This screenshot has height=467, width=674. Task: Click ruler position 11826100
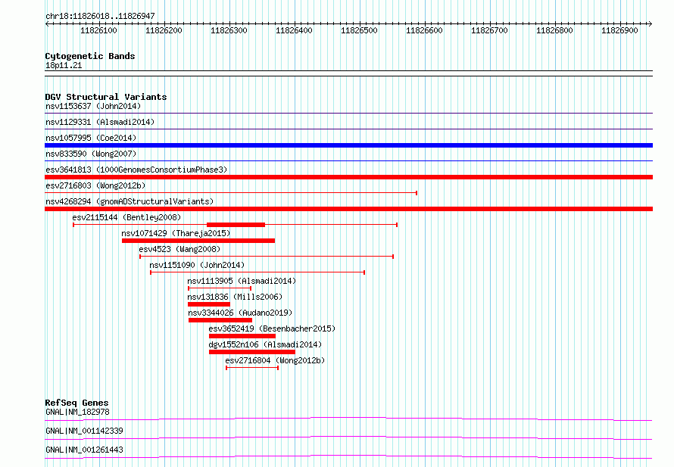click(x=99, y=30)
